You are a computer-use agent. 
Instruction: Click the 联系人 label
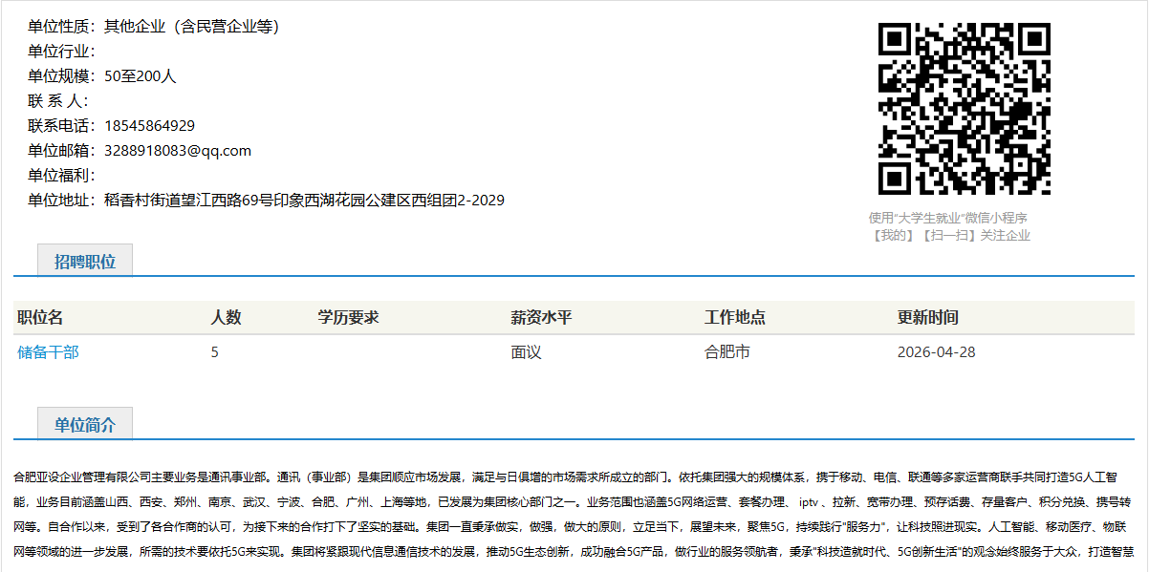58,100
